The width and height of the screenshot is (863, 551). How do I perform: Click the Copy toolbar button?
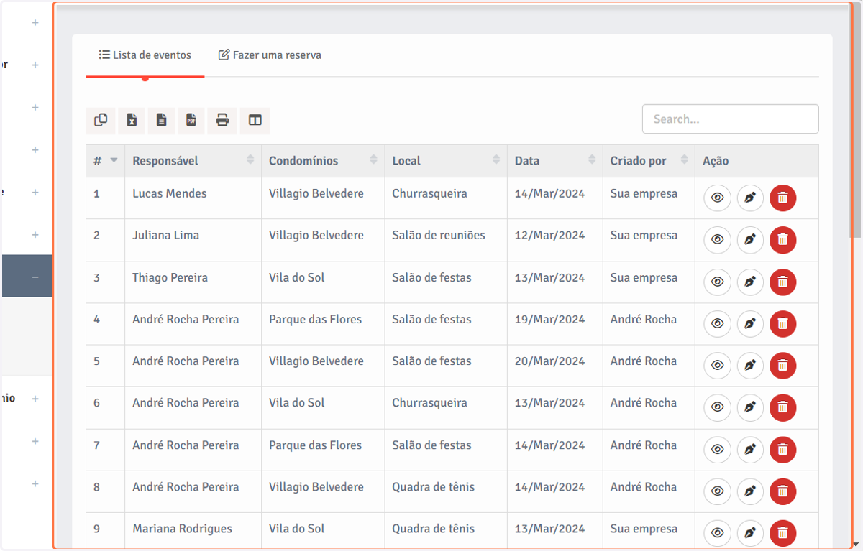tap(101, 121)
